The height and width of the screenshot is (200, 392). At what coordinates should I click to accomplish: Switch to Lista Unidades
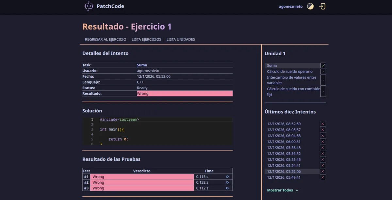180,39
